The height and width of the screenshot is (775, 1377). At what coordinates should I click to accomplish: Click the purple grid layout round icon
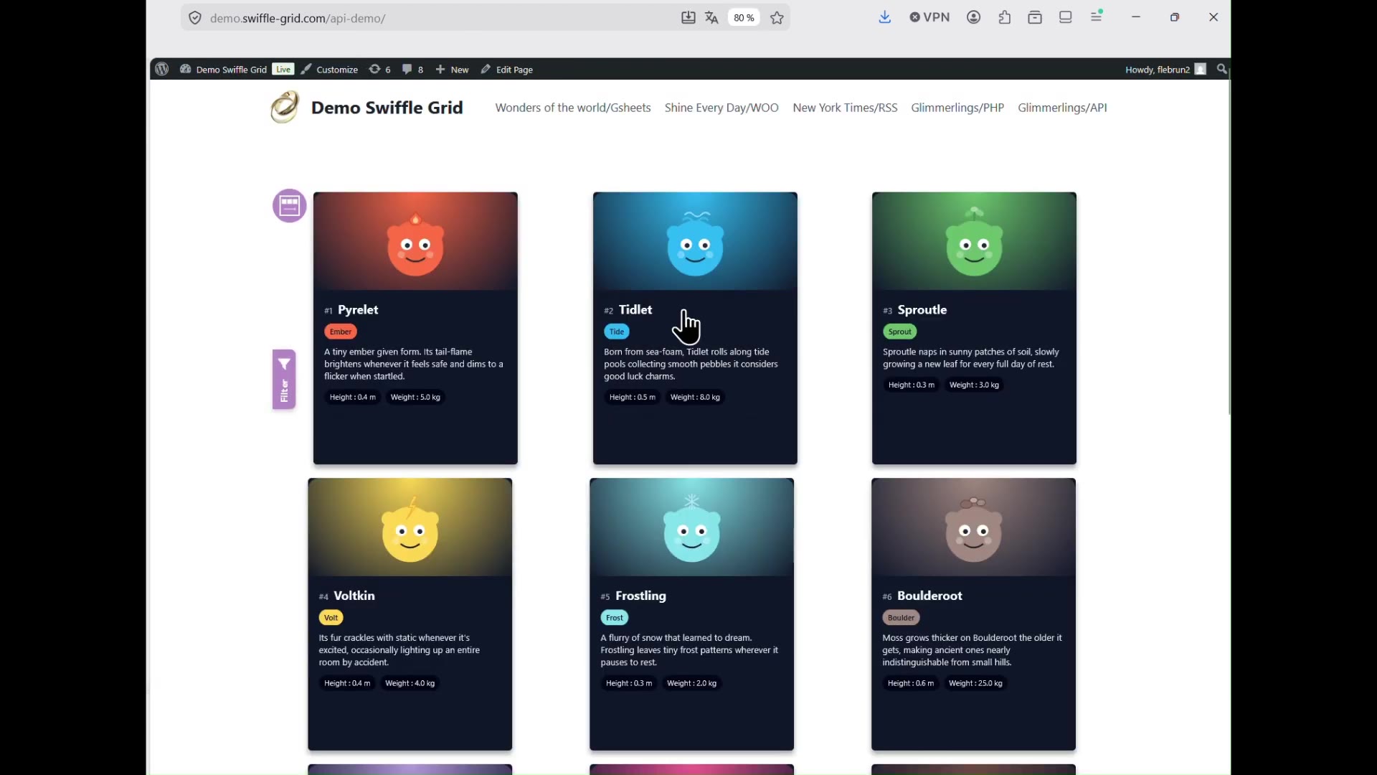coord(290,206)
